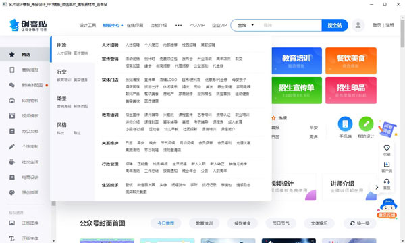This screenshot has height=243, width=405.
Task: Expand 模板中心 navigation dropdown
Action: coord(113,25)
